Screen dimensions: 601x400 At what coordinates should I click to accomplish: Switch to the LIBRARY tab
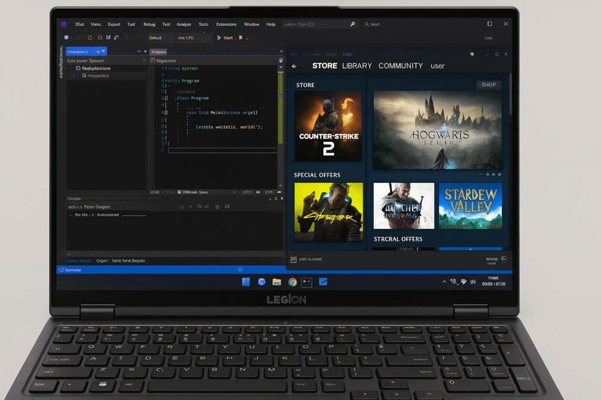[357, 66]
